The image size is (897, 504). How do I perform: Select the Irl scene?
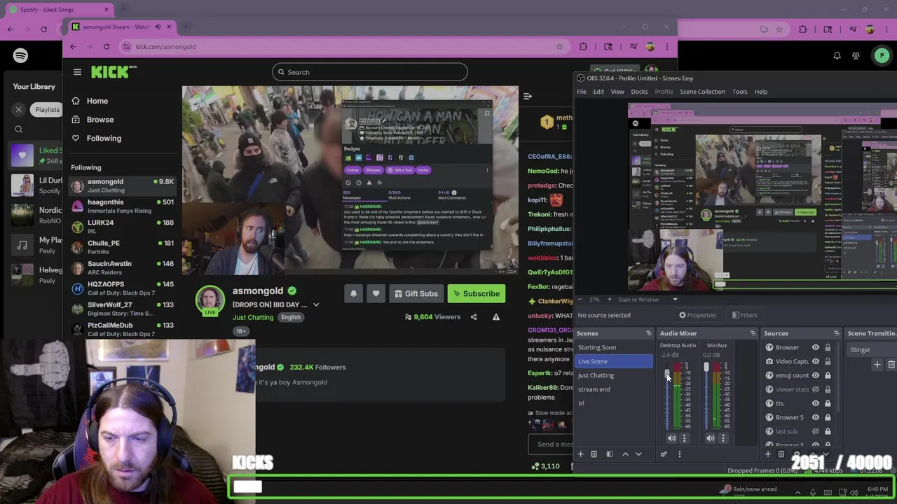point(613,403)
